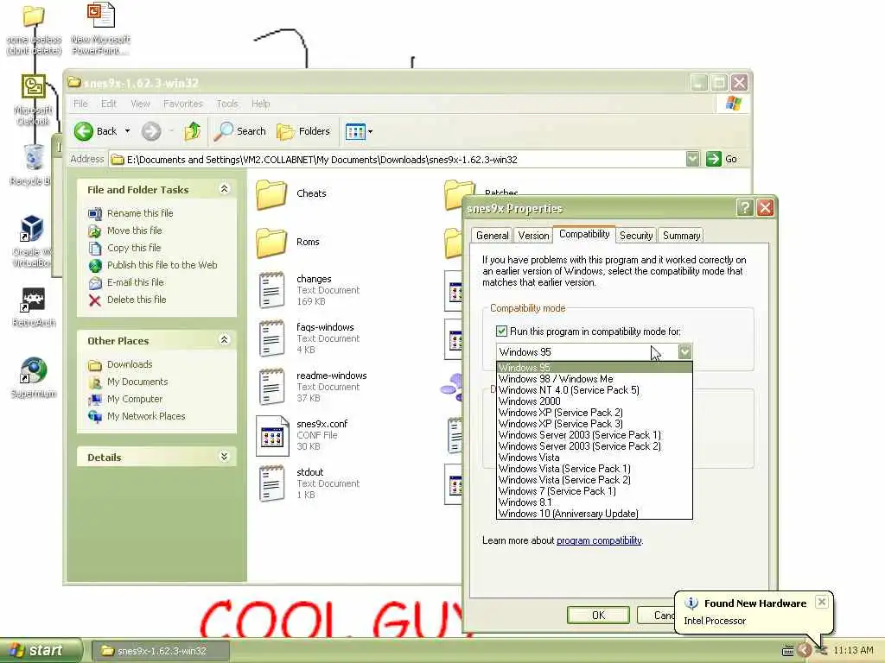Viewport: 885px width, 663px height.
Task: Click the Go button next to address
Action: pos(722,159)
